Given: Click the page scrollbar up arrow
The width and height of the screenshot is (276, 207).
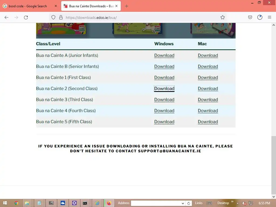Looking at the screenshot, I should point(274,25).
